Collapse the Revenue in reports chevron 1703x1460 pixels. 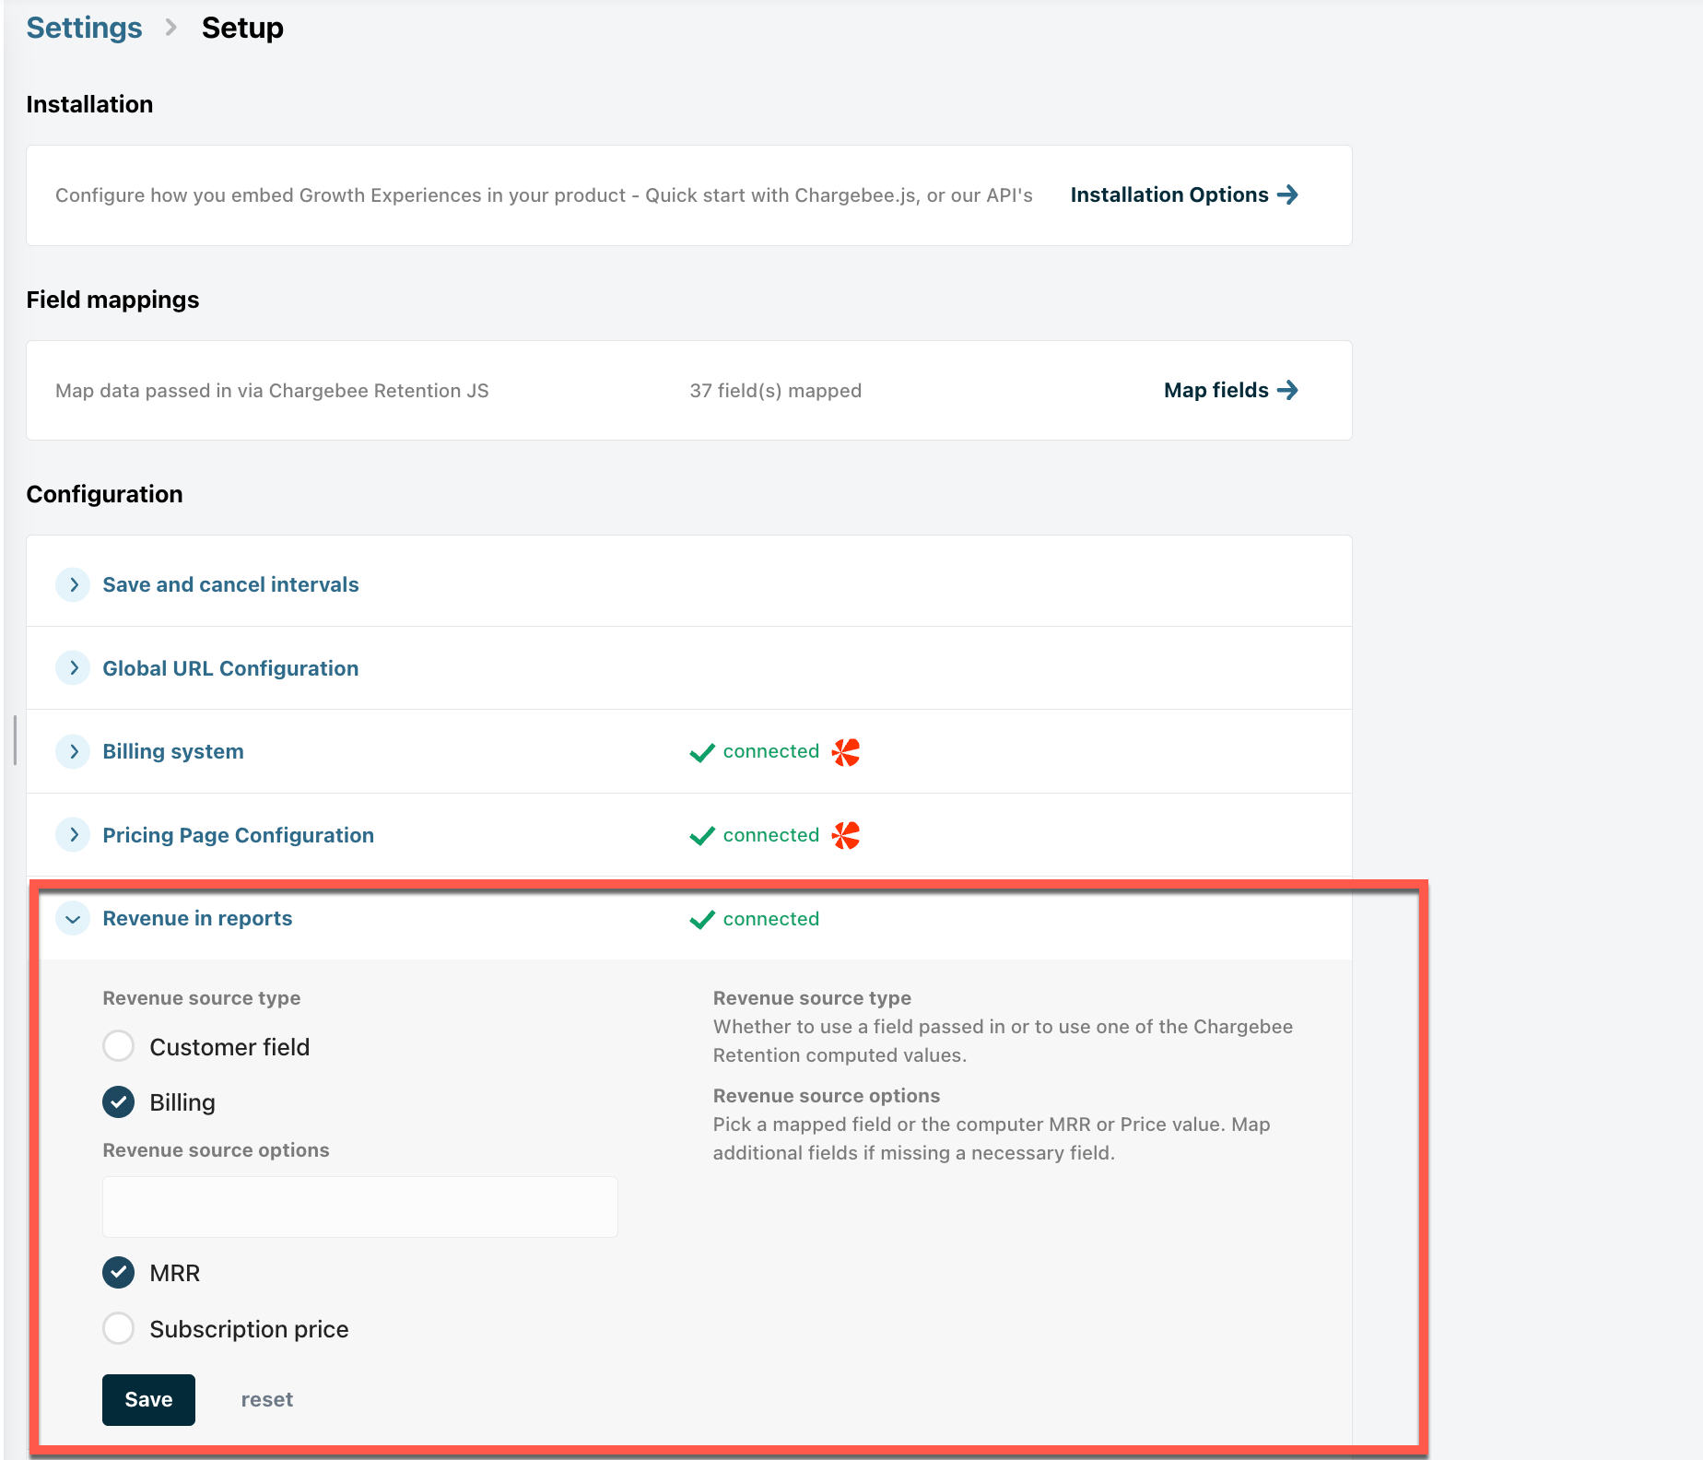[x=73, y=918]
